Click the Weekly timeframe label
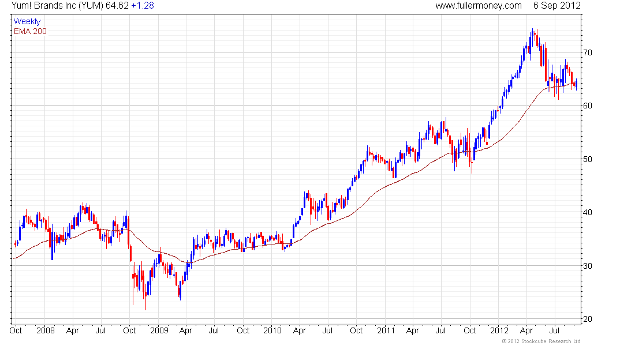The width and height of the screenshot is (635, 346). (x=27, y=21)
